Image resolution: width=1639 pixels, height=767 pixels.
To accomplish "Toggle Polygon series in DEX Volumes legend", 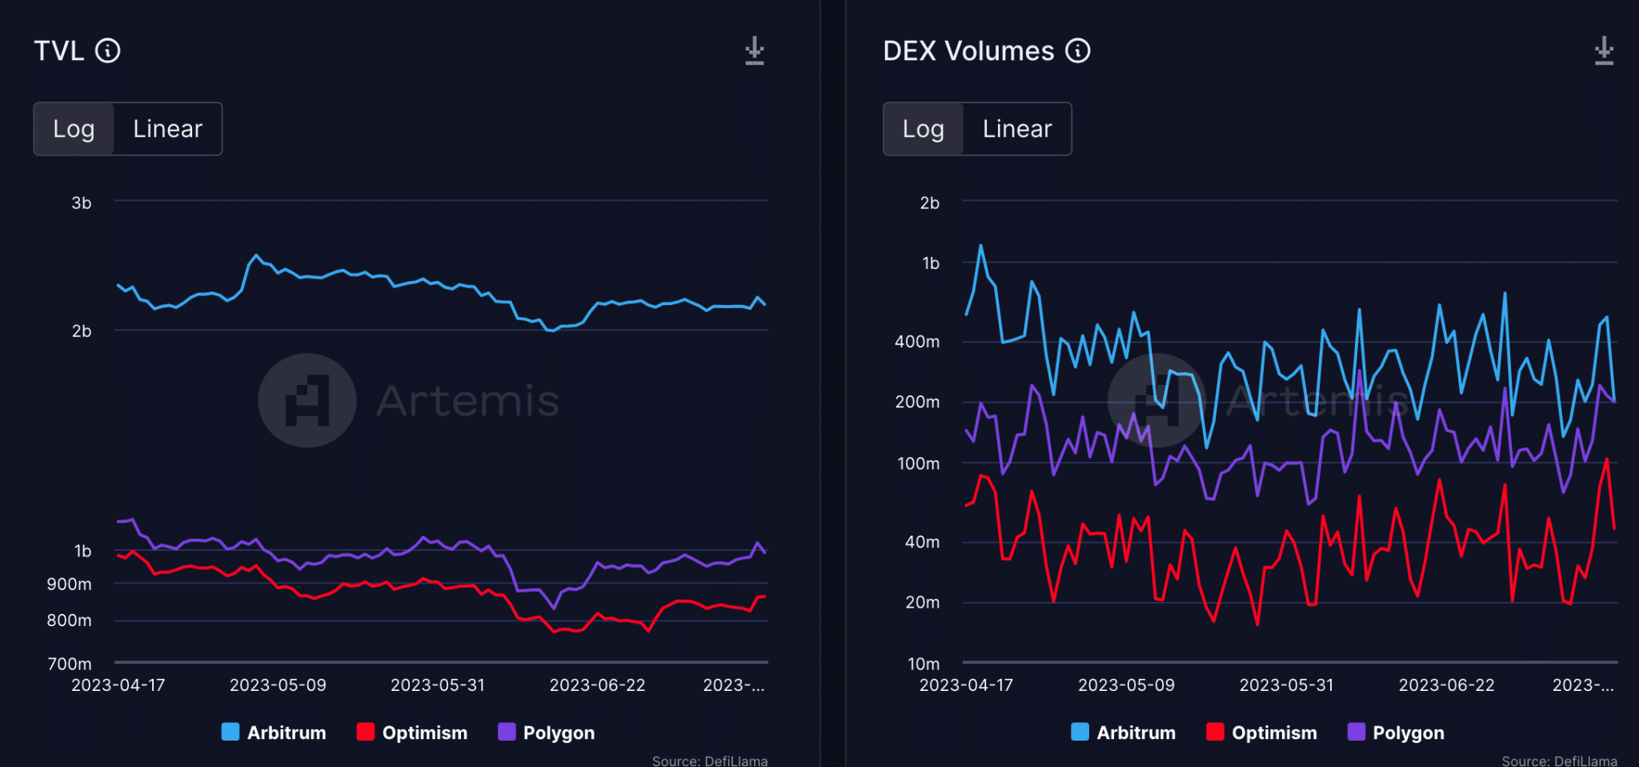I will (x=1397, y=733).
